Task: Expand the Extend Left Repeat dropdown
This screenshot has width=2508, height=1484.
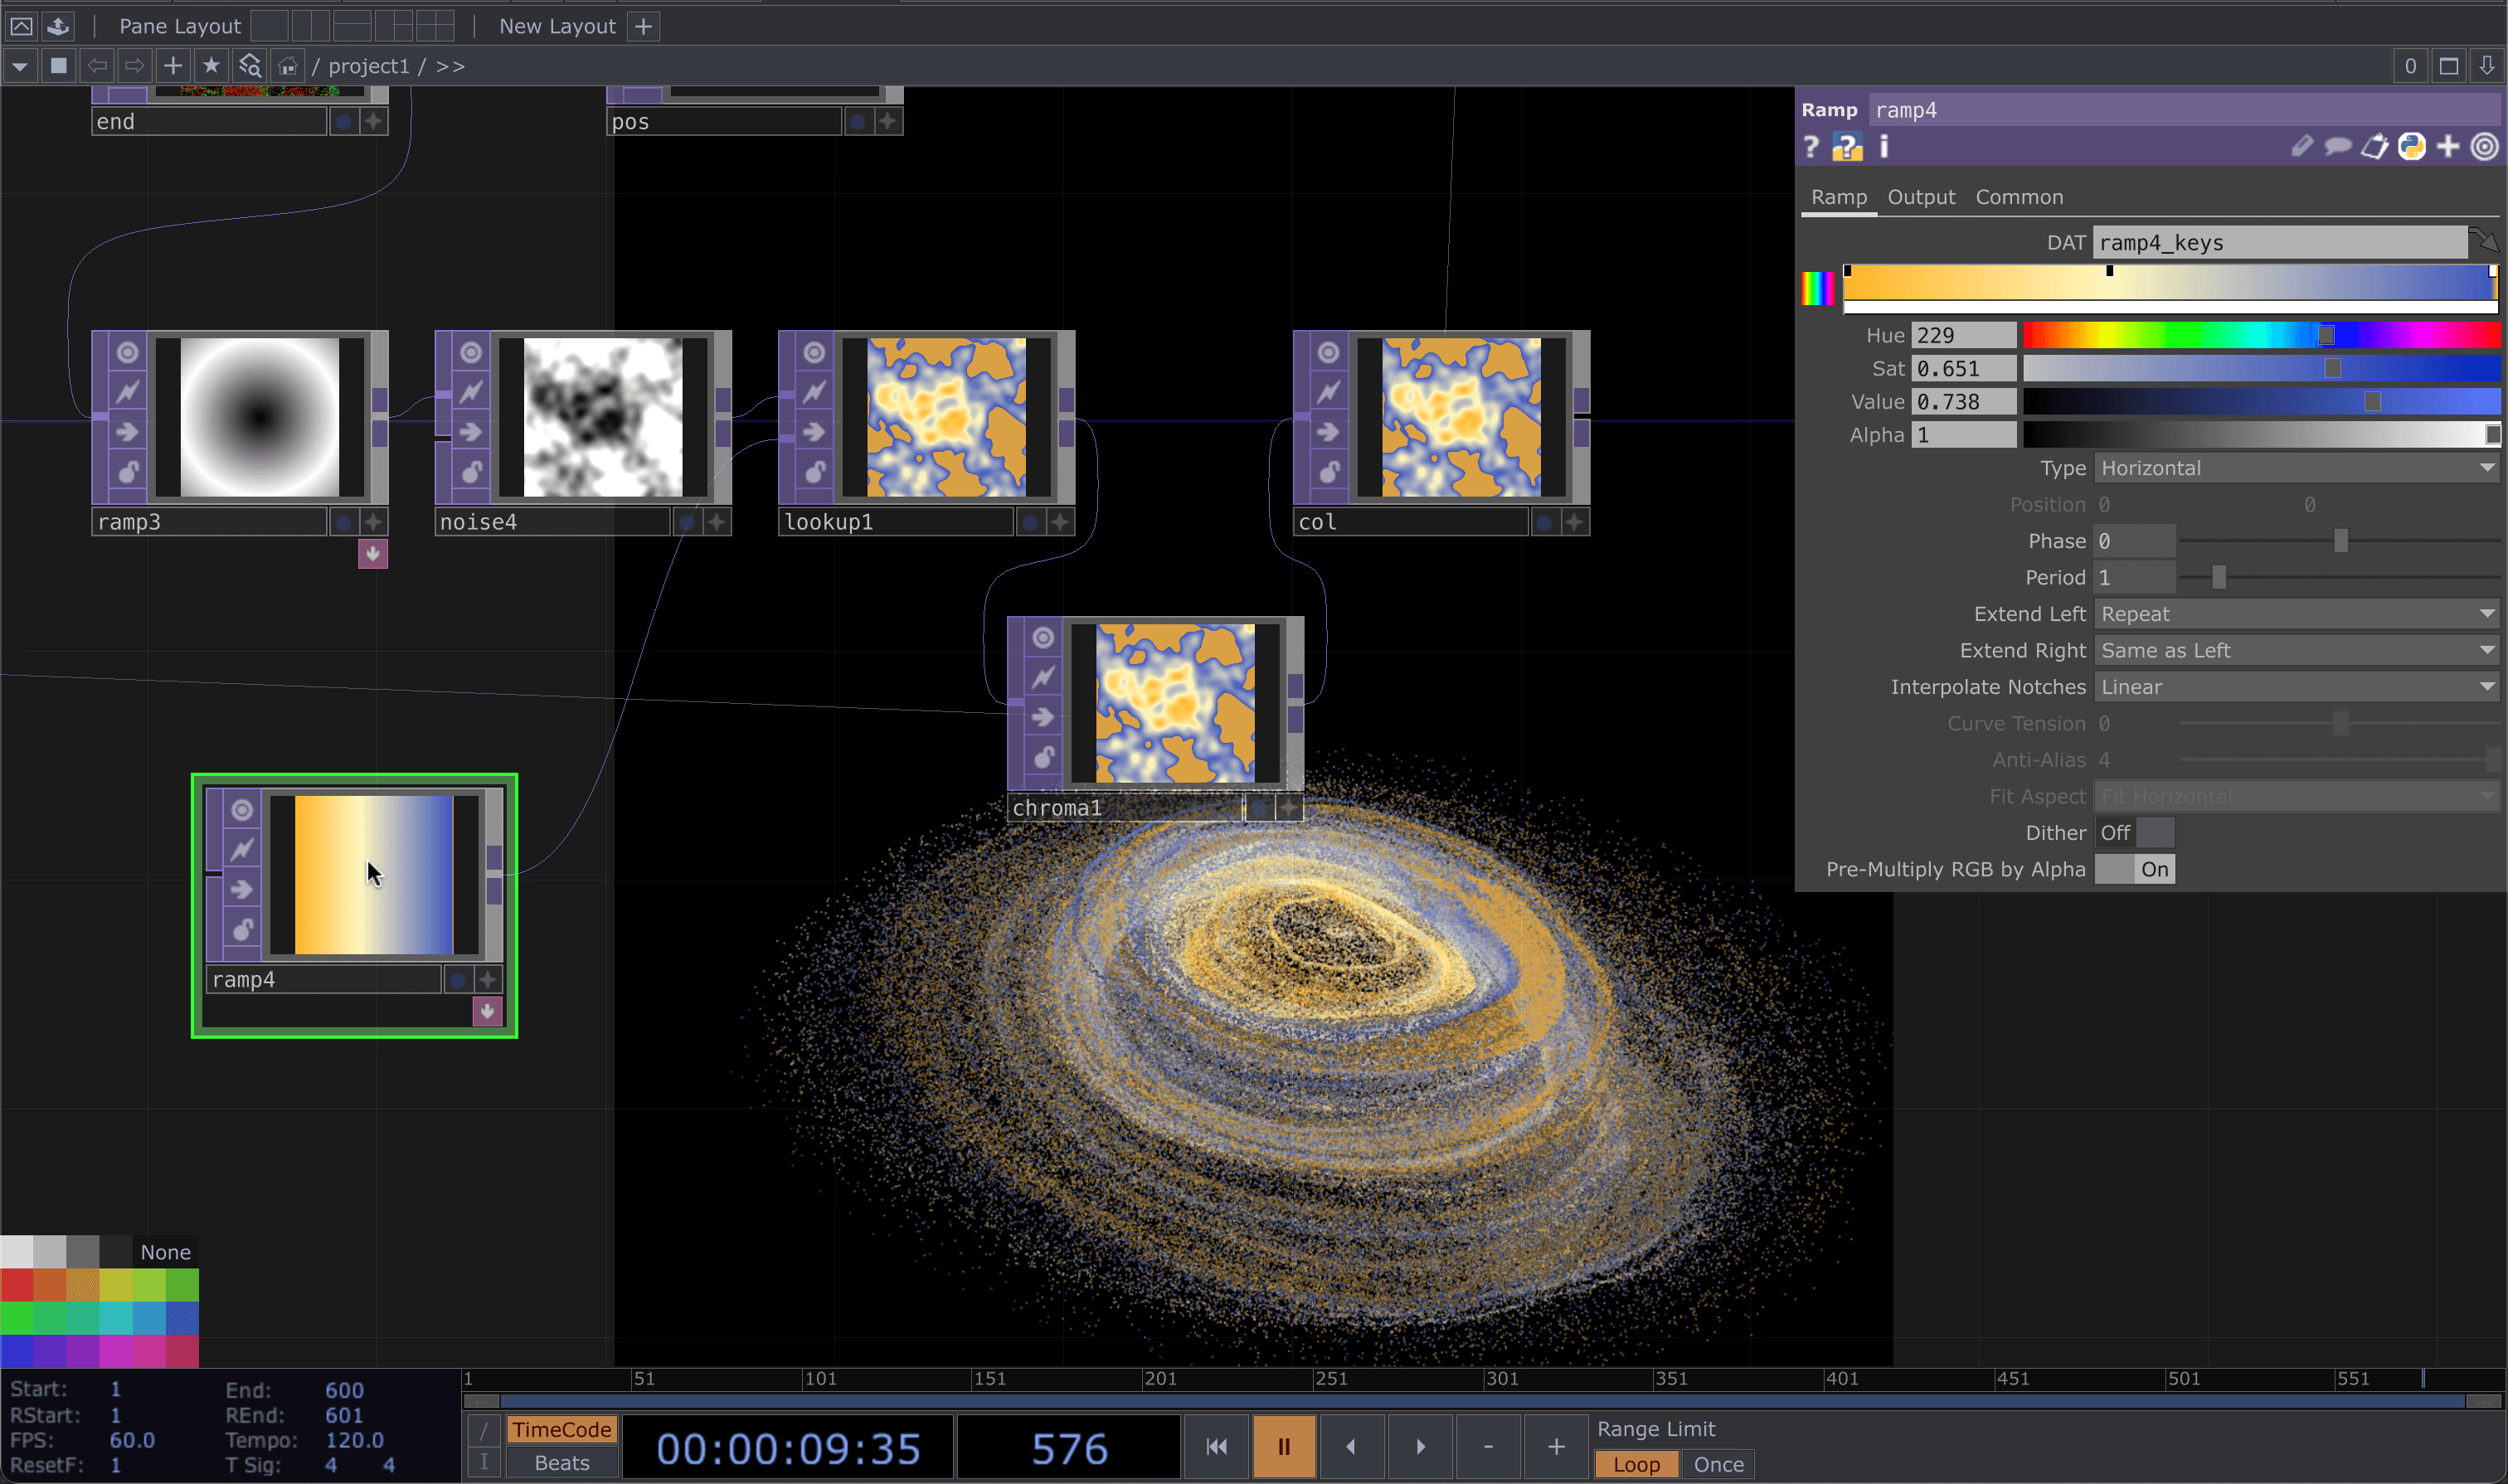Action: coord(2296,614)
